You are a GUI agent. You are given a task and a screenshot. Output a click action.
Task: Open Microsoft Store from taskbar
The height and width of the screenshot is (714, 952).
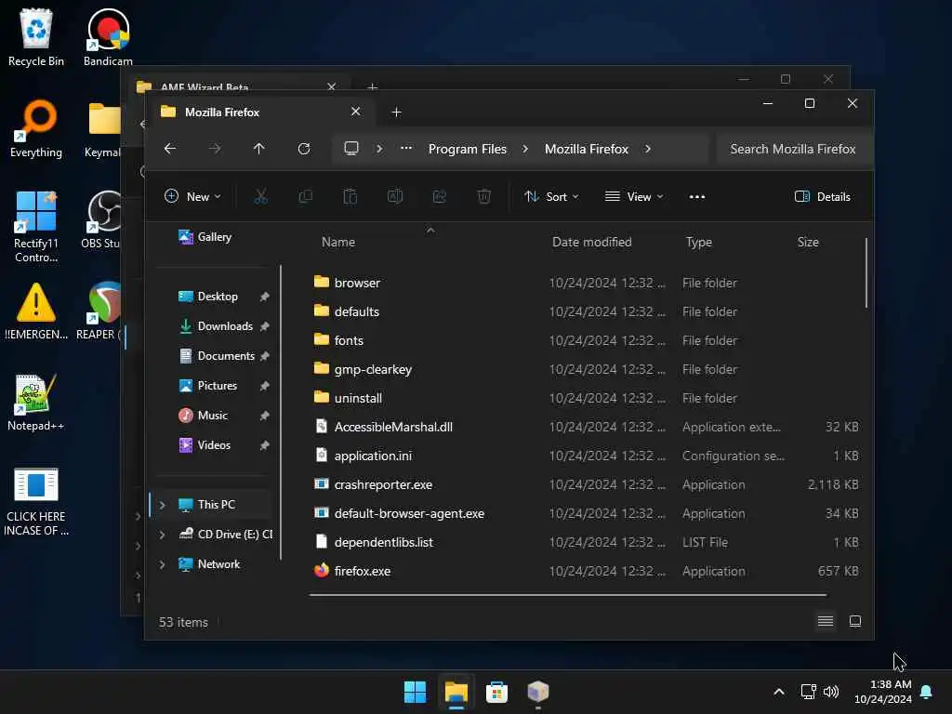coord(496,692)
